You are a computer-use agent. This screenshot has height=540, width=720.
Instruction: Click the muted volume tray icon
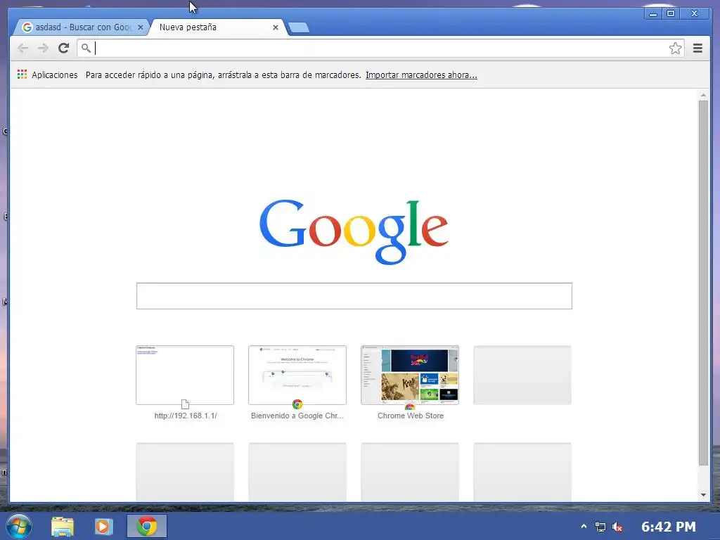click(617, 527)
